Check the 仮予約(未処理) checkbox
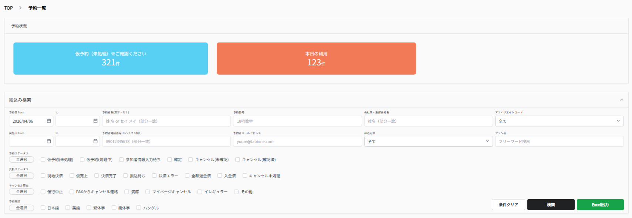The image size is (632, 218). pyautogui.click(x=43, y=160)
